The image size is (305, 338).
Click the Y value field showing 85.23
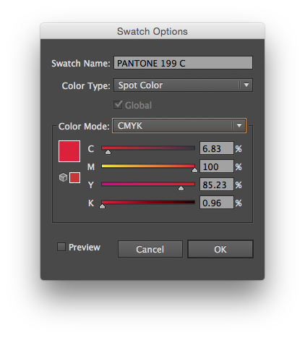click(x=217, y=185)
